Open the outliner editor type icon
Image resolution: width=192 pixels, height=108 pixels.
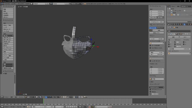(169, 6)
